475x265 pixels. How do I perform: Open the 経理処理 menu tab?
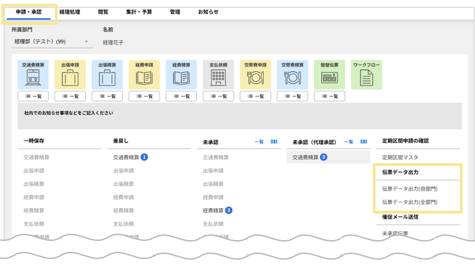click(x=69, y=12)
